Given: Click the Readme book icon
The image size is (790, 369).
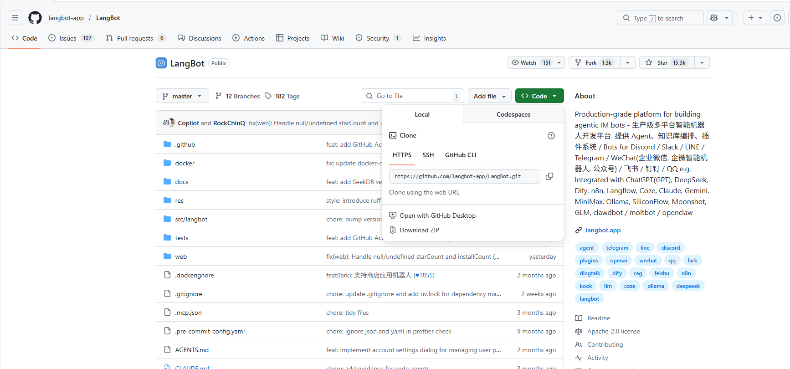Looking at the screenshot, I should pyautogui.click(x=579, y=318).
